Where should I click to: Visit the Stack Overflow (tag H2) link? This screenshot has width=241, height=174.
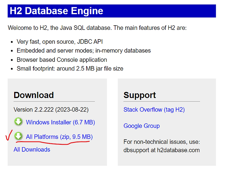154,109
